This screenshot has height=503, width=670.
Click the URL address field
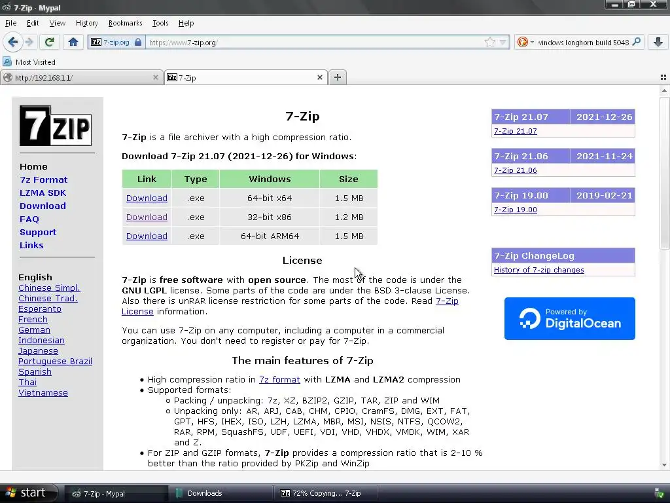pos(315,42)
